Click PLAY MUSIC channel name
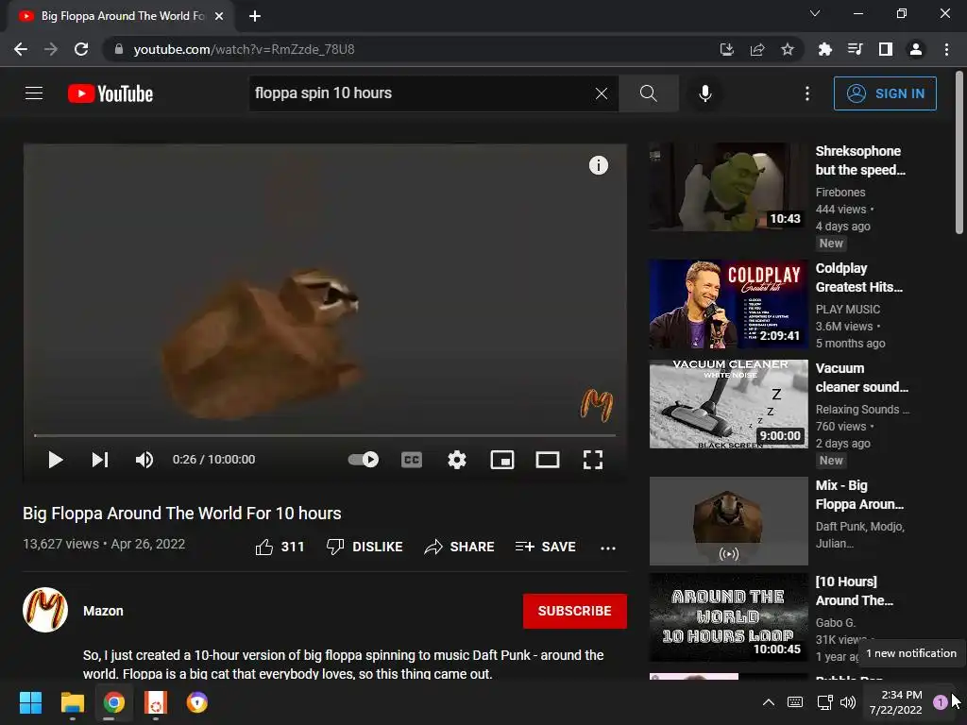This screenshot has height=725, width=967. [847, 310]
